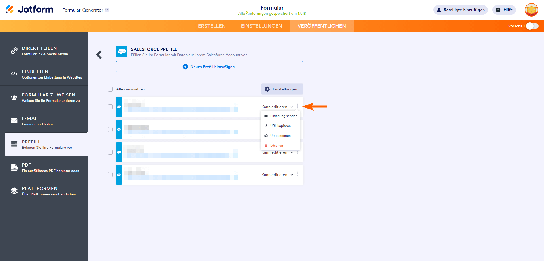Click Neues Prefill hinzufügen button
544x261 pixels.
point(209,67)
